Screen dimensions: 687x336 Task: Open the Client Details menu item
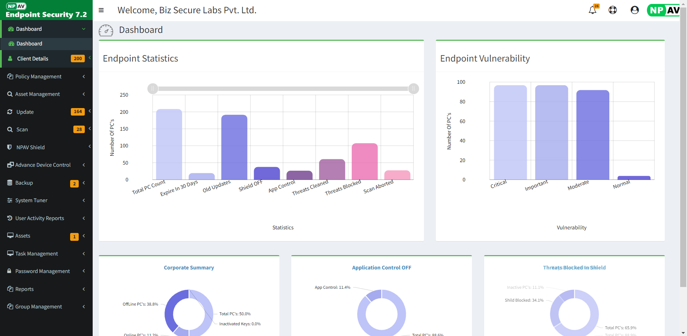[33, 59]
